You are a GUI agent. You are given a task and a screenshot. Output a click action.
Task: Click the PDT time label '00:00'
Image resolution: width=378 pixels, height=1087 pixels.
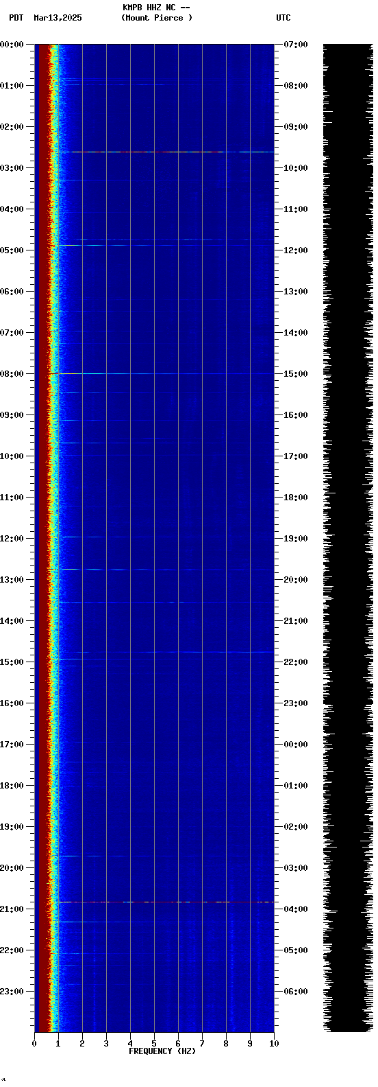click(12, 45)
